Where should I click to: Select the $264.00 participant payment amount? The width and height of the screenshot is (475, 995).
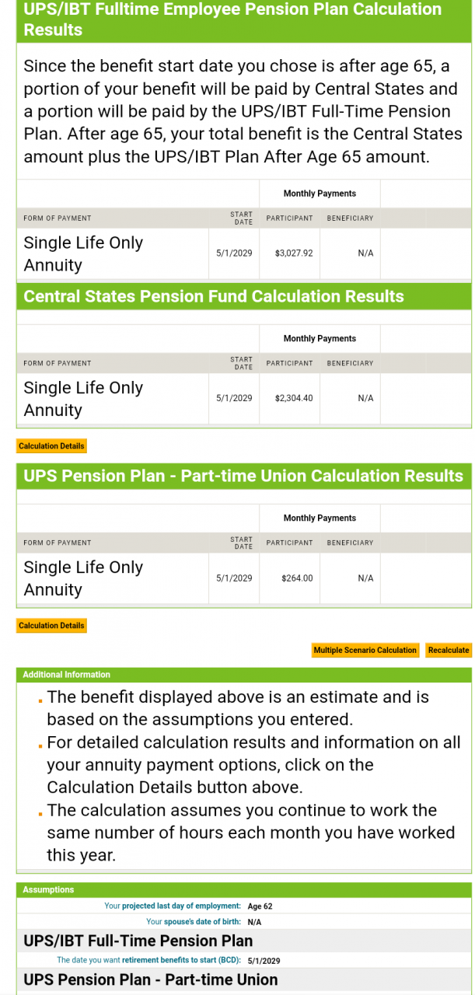(297, 578)
